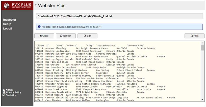
Task: Open the Inspector menu item
Action: [10, 20]
